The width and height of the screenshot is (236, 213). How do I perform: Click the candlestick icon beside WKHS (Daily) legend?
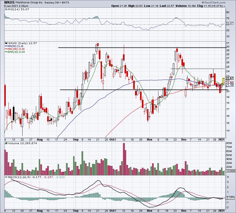click(x=6, y=43)
